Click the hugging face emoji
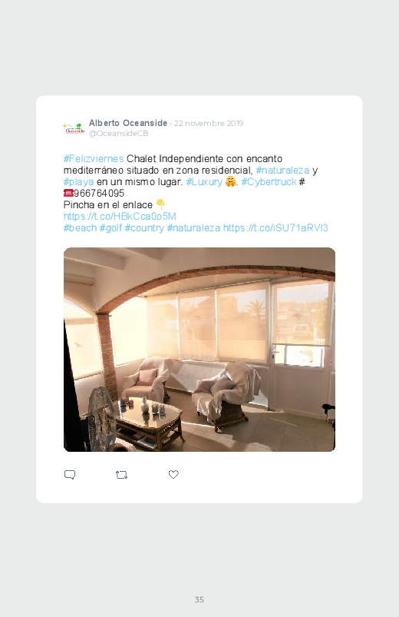This screenshot has width=399, height=617. [231, 181]
